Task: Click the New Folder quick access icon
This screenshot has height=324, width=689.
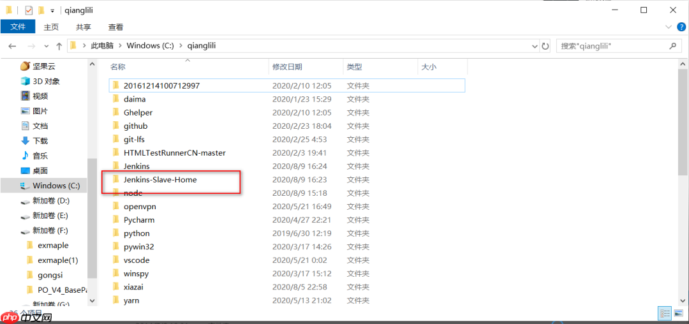Action: [x=41, y=10]
